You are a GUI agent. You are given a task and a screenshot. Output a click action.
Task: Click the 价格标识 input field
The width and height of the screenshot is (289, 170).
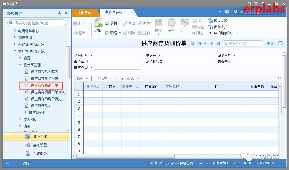click(x=117, y=56)
